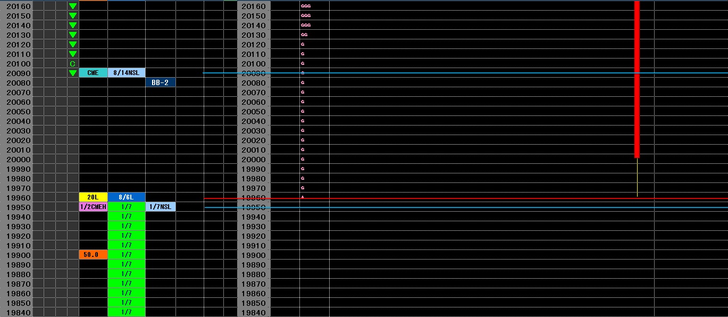Click the G profile letter at 20120
The image size is (728, 317).
[x=303, y=45]
